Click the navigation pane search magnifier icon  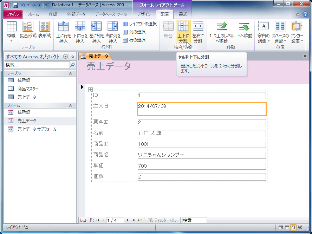point(73,65)
